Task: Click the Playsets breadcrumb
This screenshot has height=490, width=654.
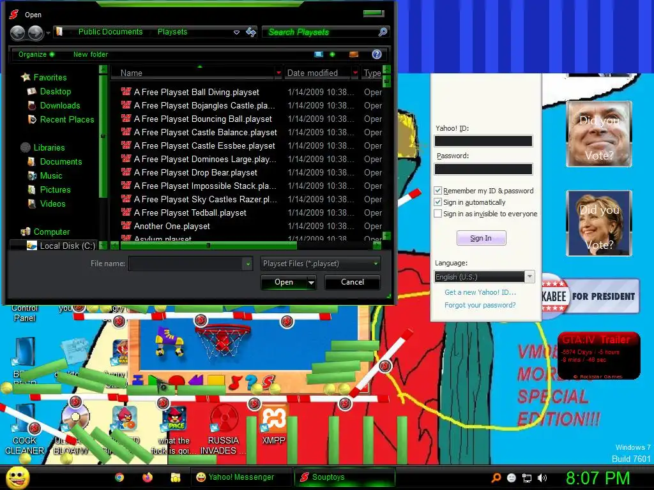Action: (x=172, y=32)
